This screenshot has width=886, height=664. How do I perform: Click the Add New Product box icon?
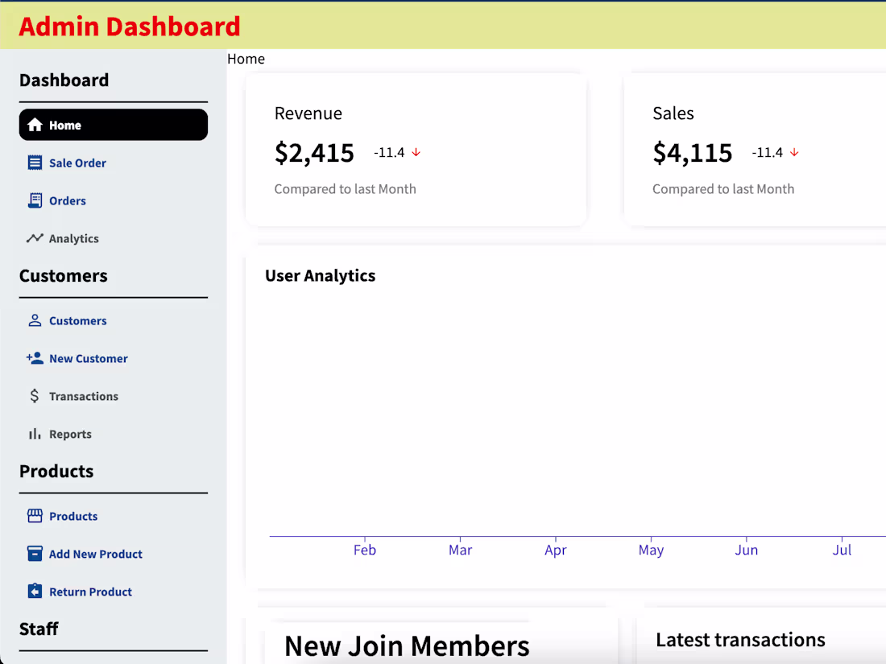pyautogui.click(x=35, y=554)
